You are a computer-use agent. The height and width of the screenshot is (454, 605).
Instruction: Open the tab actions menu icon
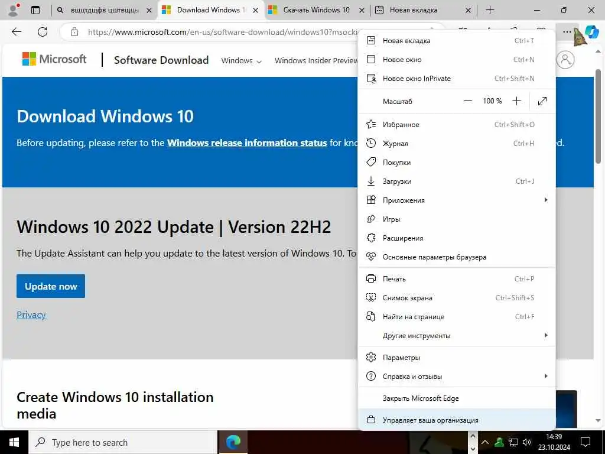coord(35,10)
